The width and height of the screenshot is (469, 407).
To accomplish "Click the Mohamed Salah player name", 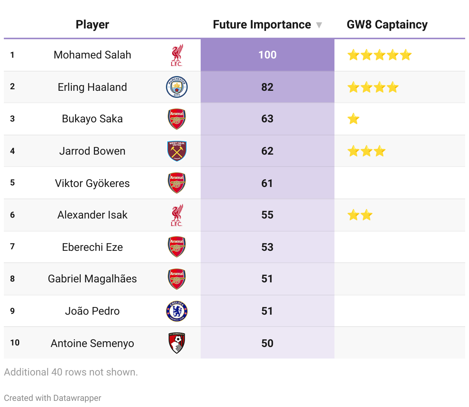I will tap(92, 55).
